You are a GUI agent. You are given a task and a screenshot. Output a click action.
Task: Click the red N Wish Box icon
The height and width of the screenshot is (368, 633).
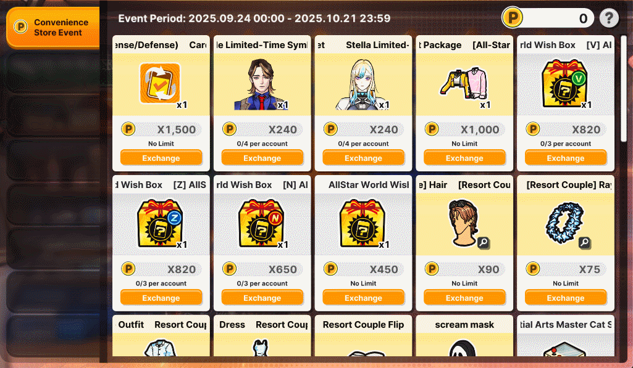[x=261, y=223]
